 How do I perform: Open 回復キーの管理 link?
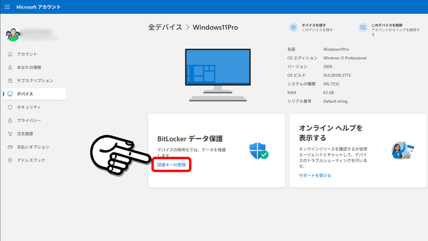171,165
